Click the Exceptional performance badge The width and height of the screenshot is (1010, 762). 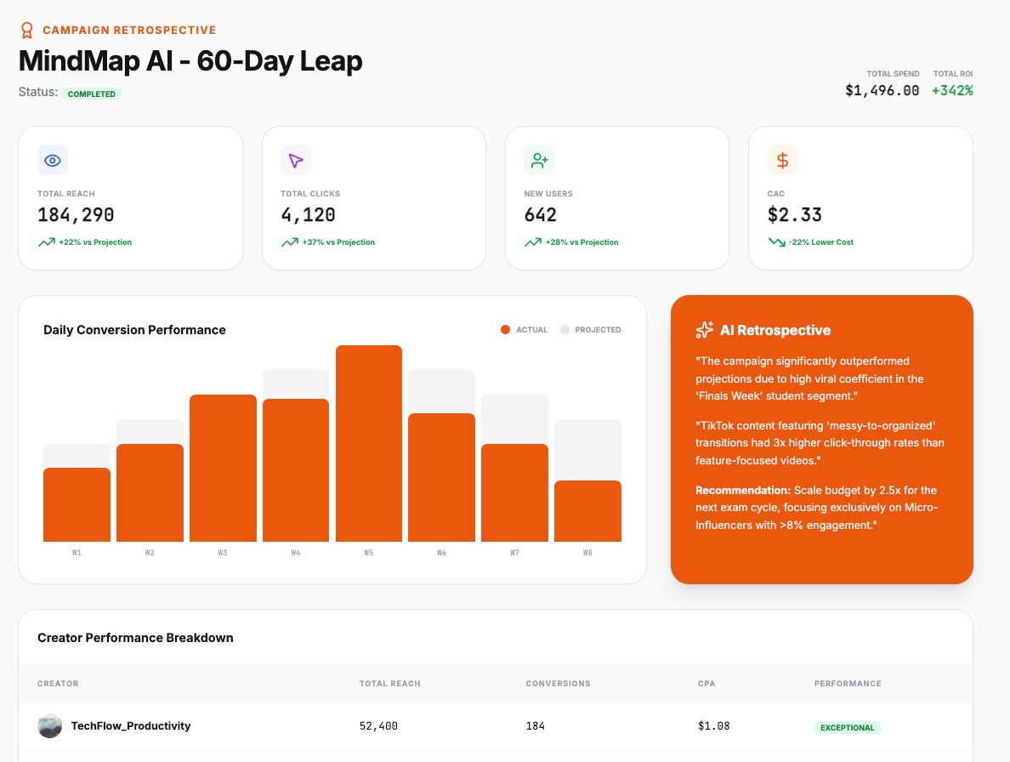847,728
